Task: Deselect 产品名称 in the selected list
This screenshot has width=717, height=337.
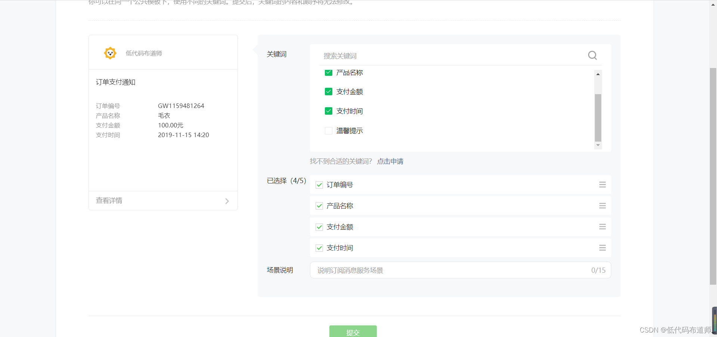Action: pos(319,206)
